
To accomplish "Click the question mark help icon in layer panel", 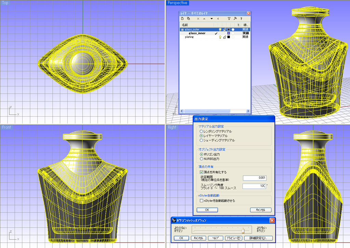I will [241, 18].
